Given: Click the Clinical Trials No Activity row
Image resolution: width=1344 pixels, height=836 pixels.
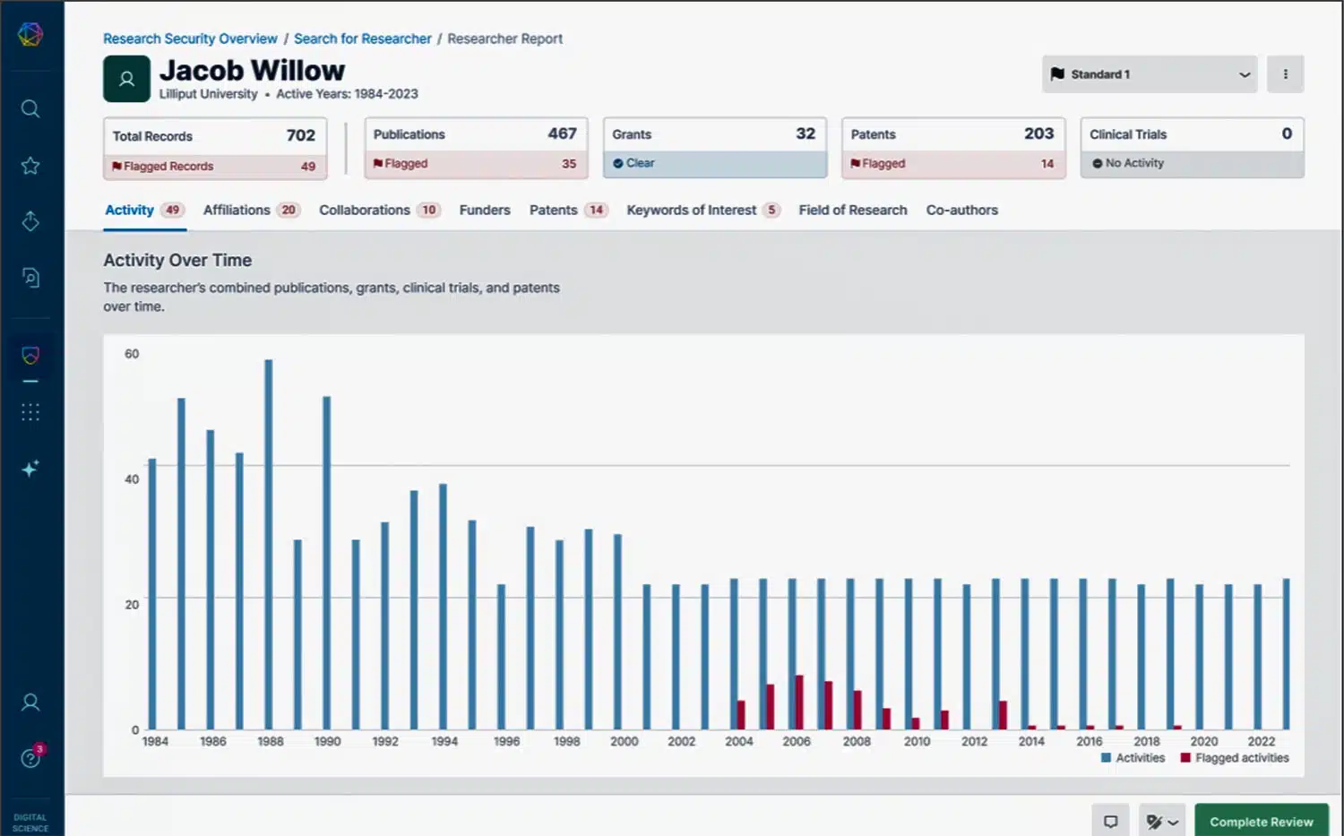Looking at the screenshot, I should pyautogui.click(x=1193, y=164).
